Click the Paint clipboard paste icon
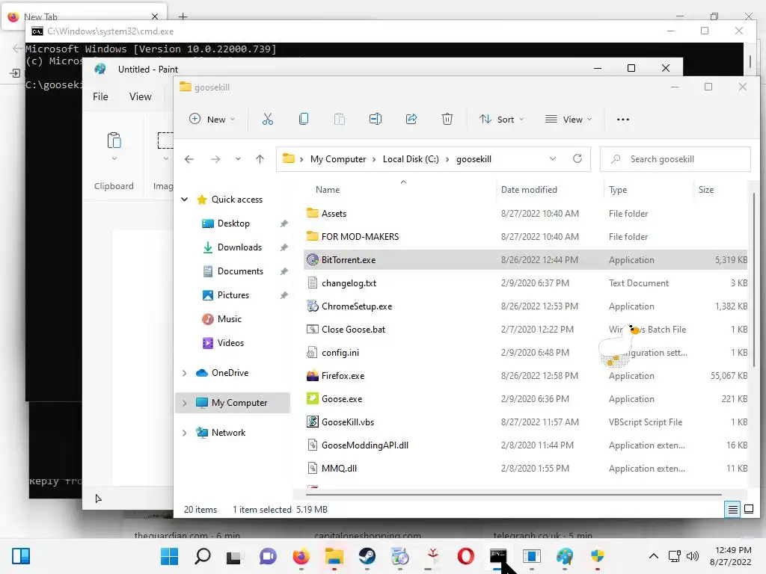The image size is (766, 574). click(x=114, y=141)
